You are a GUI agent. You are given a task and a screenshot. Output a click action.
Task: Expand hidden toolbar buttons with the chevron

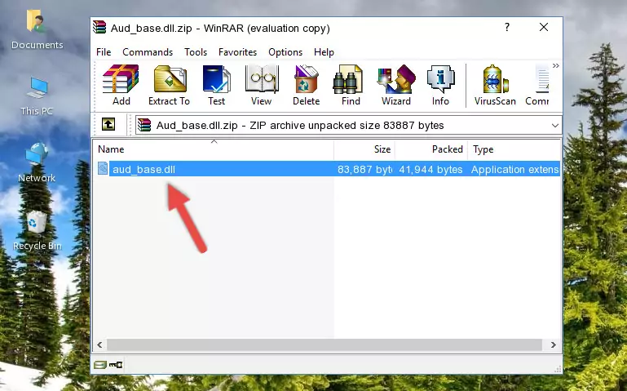coord(556,65)
